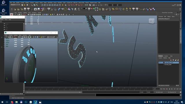
Task: Click the black command output line
Action: coord(138,95)
